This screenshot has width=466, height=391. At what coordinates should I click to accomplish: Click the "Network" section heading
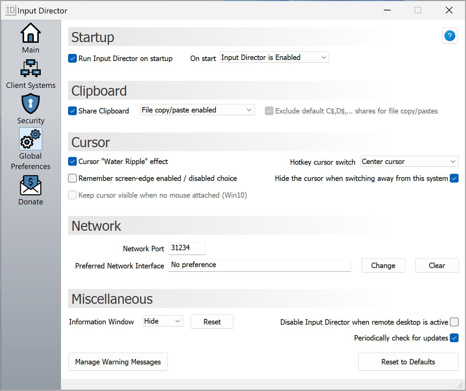(96, 226)
